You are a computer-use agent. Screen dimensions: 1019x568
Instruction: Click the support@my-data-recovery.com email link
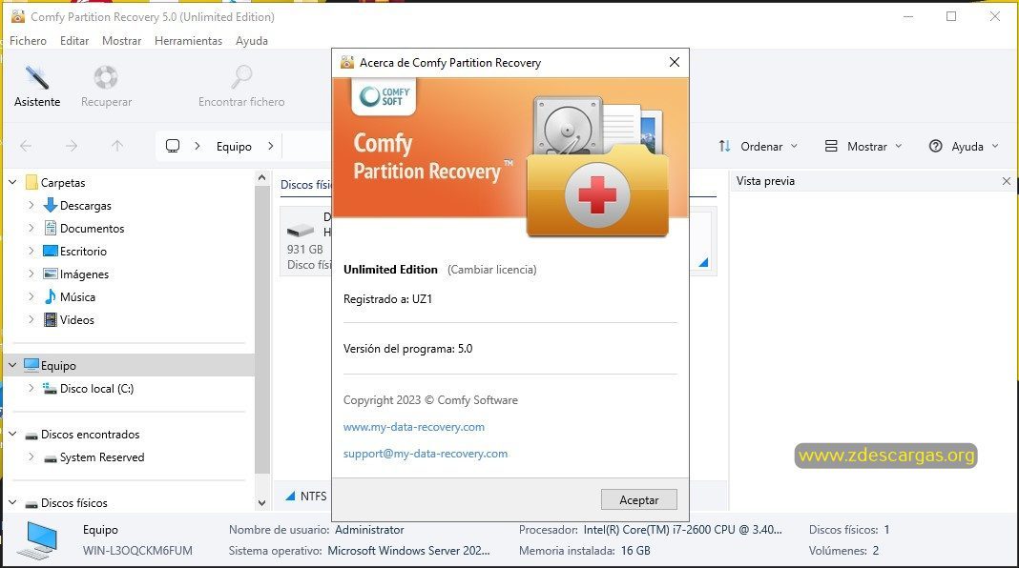426,453
